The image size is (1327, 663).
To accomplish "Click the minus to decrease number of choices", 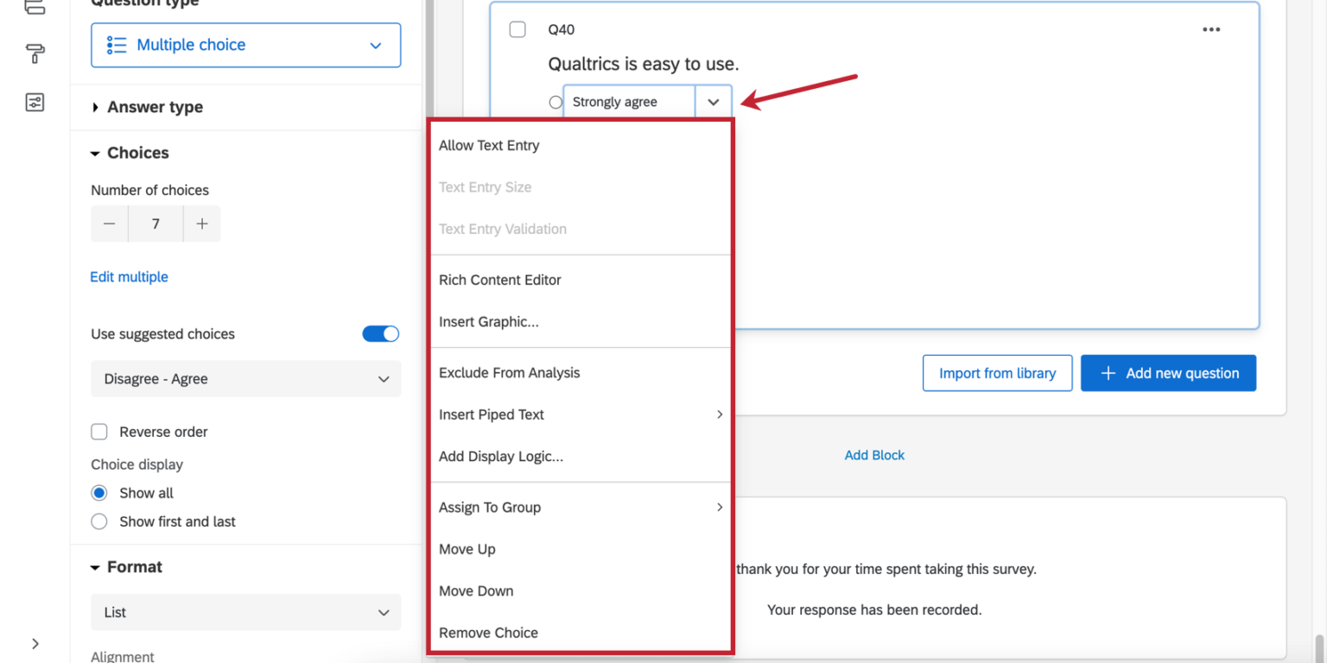I will (x=109, y=223).
